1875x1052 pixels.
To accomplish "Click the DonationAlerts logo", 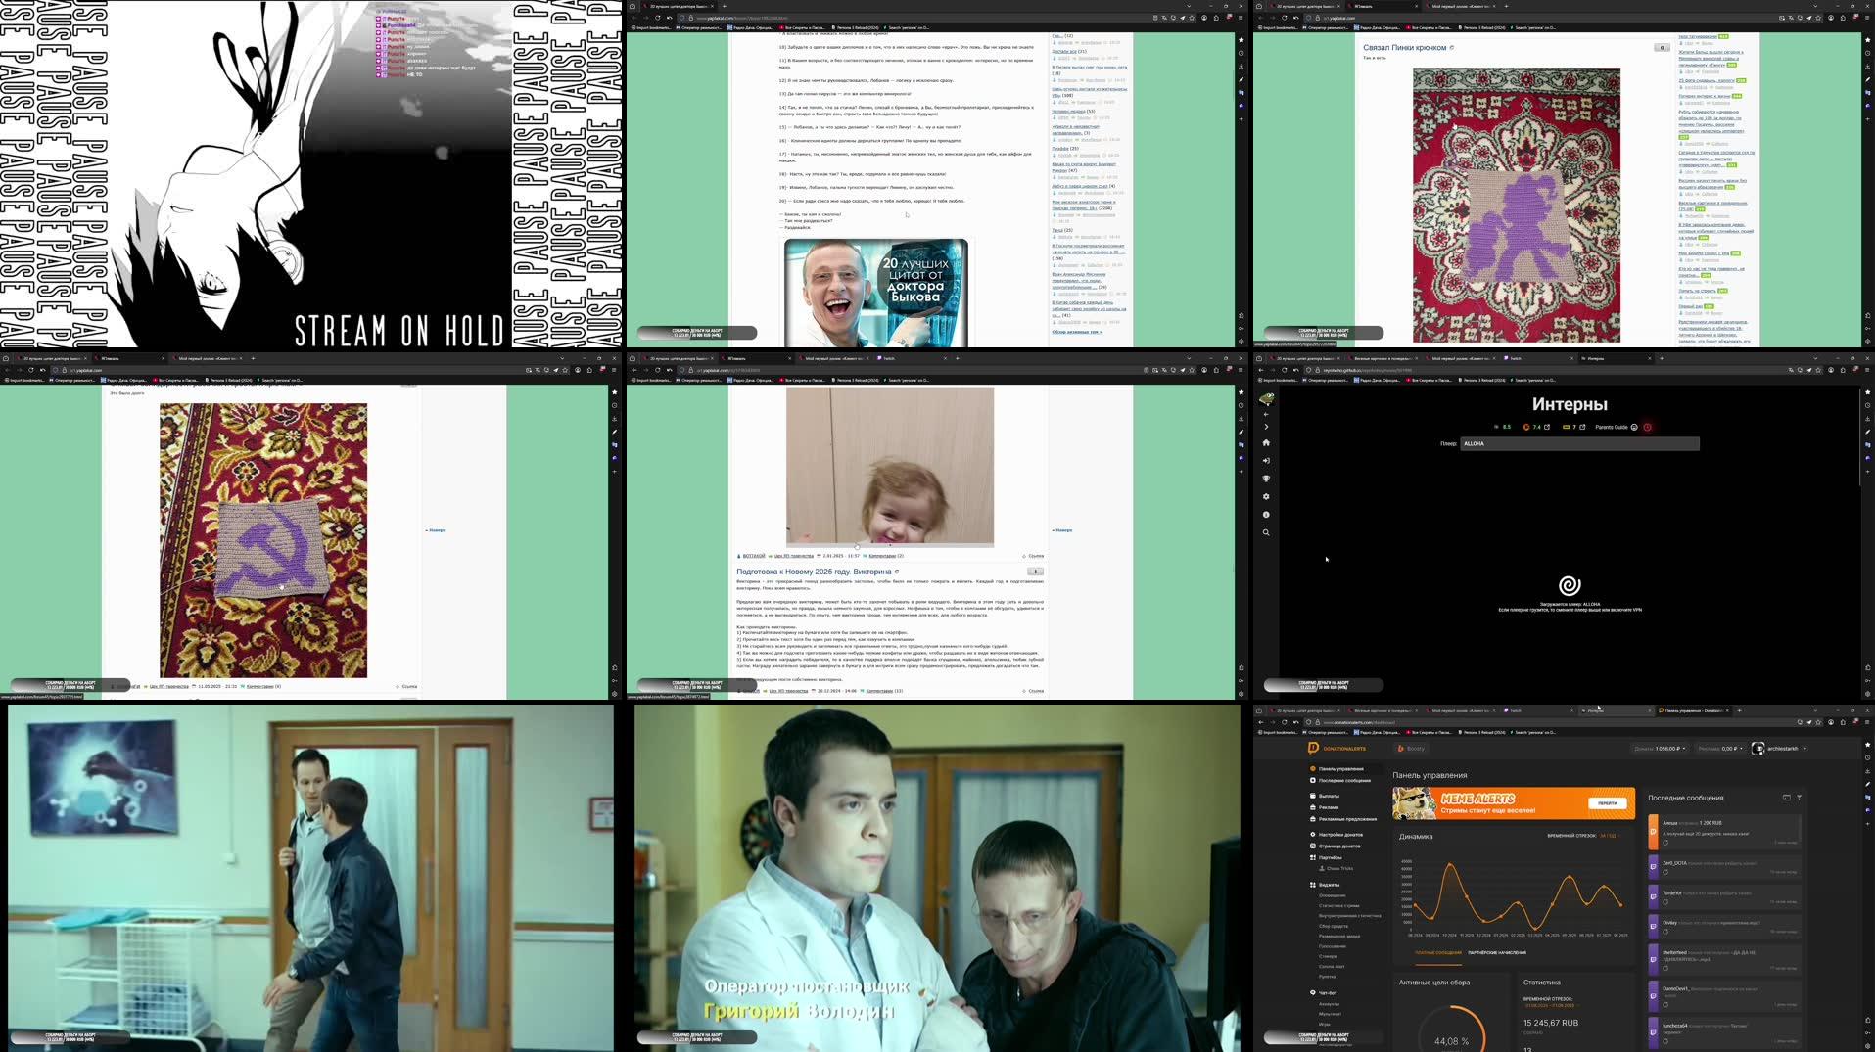I will 1336,749.
